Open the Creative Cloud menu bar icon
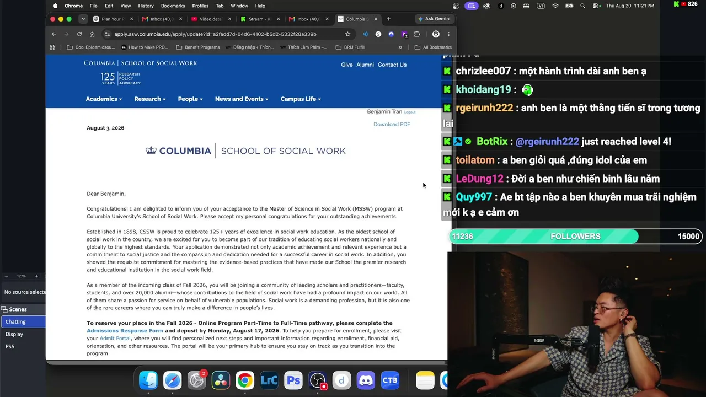The width and height of the screenshot is (706, 397). click(x=486, y=6)
